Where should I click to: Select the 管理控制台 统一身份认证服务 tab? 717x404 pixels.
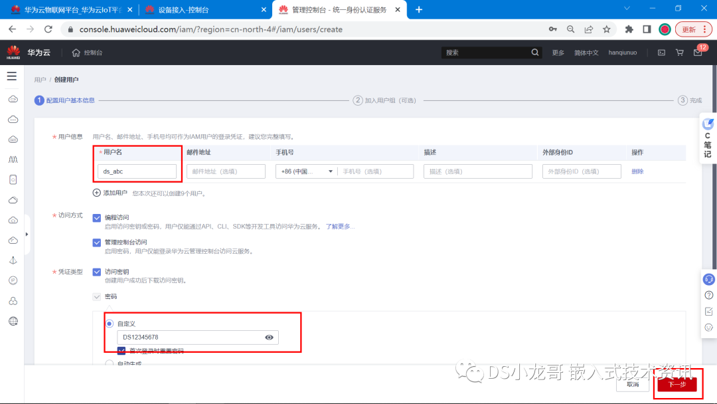[339, 9]
